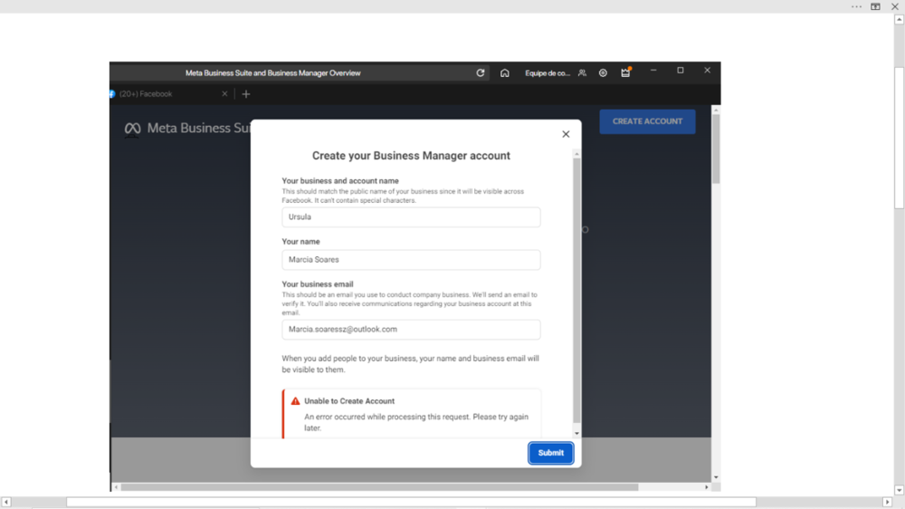Open a new tab with plus icon
Image resolution: width=905 pixels, height=509 pixels.
(x=246, y=93)
